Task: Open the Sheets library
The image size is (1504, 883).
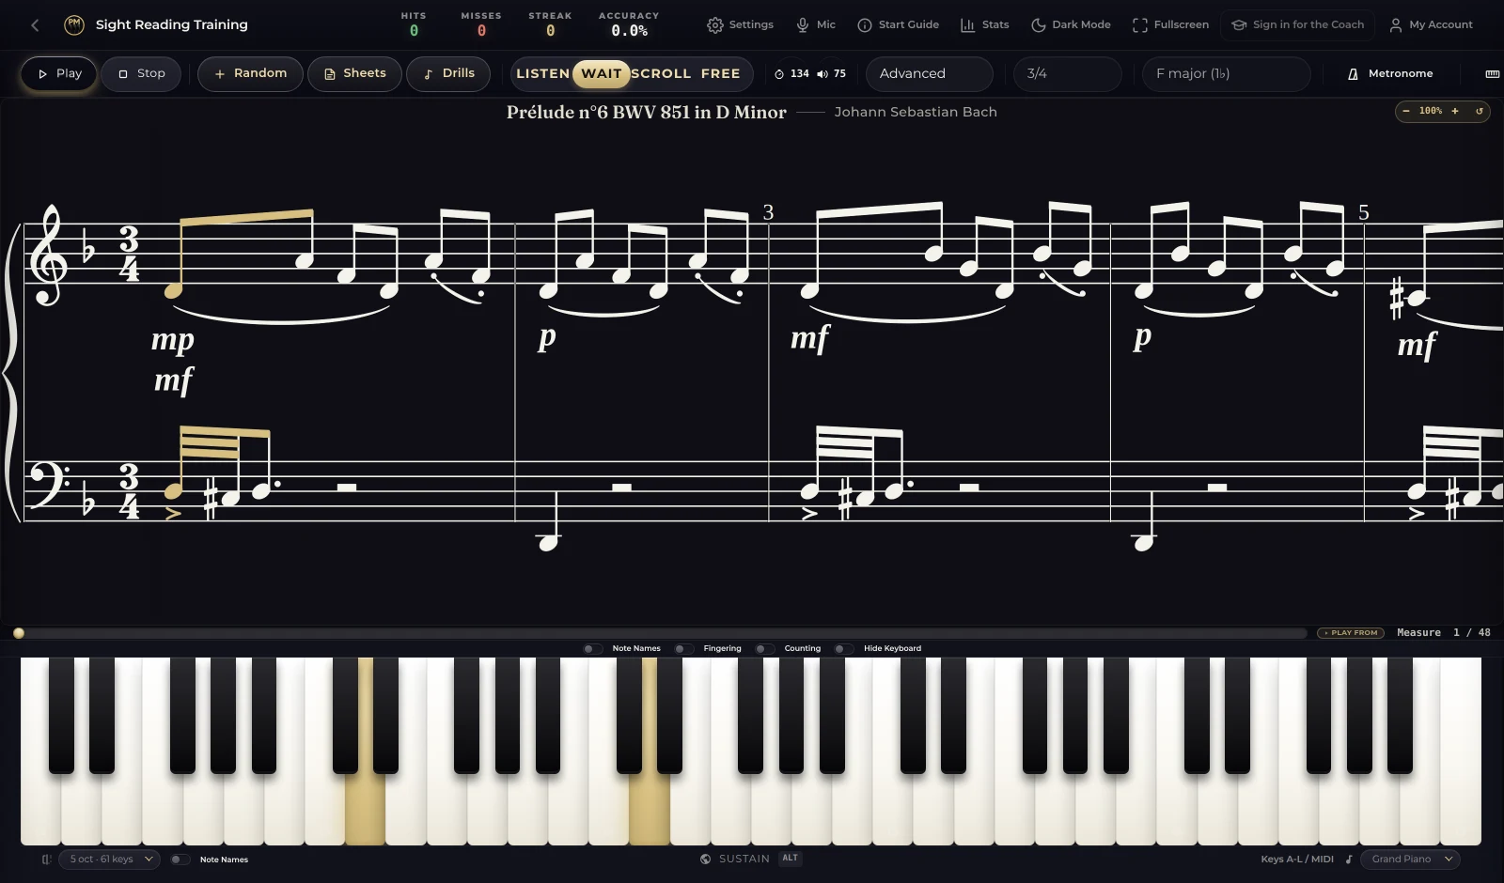Action: pyautogui.click(x=354, y=74)
